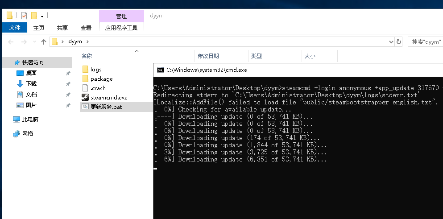The height and width of the screenshot is (219, 443).
Task: Switch to the 查看 (View) ribbon tab
Action: click(86, 28)
